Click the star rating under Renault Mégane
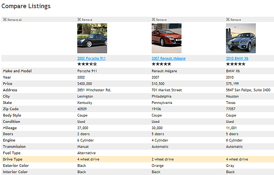 pyautogui.click(x=161, y=64)
